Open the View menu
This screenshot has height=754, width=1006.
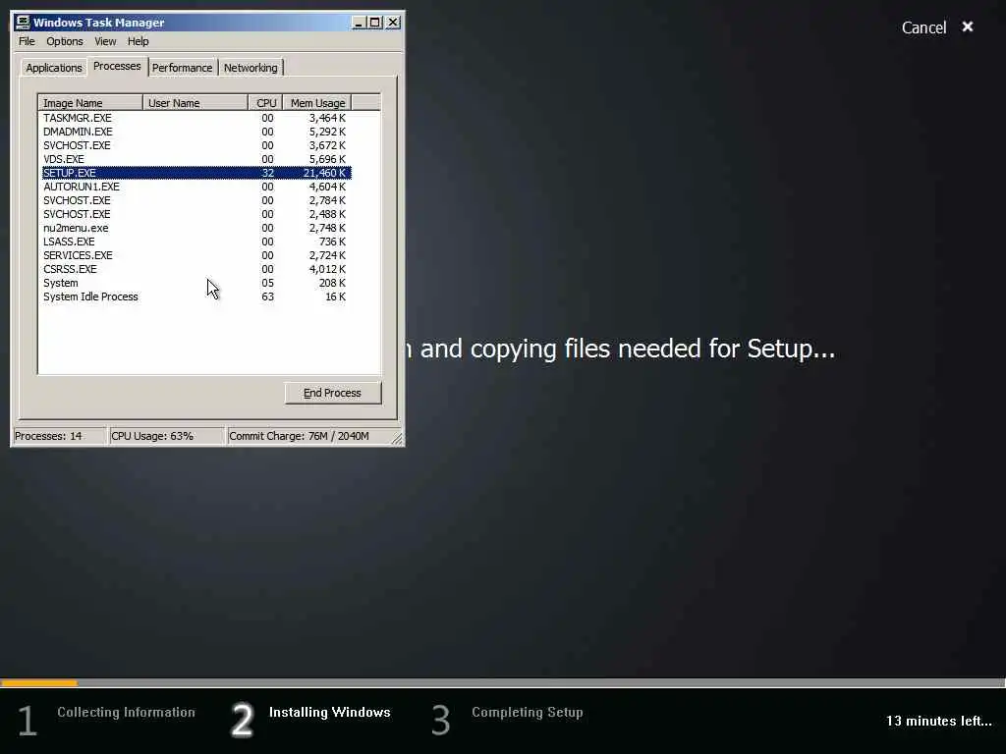coord(105,41)
